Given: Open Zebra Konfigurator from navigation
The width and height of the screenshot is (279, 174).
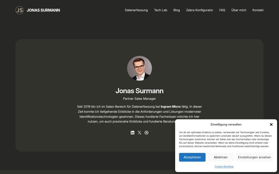Looking at the screenshot, I should pos(200,10).
